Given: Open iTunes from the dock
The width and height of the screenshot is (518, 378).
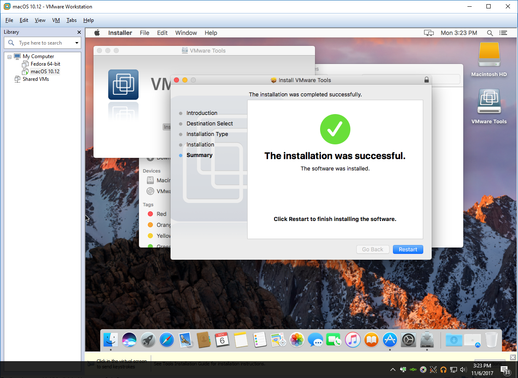Looking at the screenshot, I should [x=352, y=339].
